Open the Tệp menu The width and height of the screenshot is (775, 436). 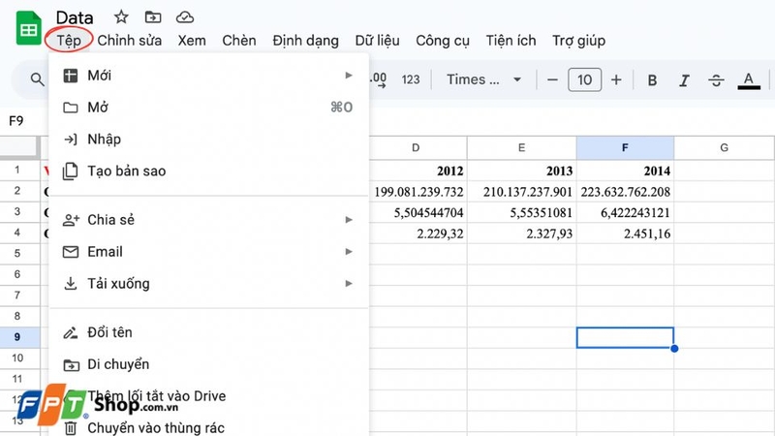[x=68, y=41]
